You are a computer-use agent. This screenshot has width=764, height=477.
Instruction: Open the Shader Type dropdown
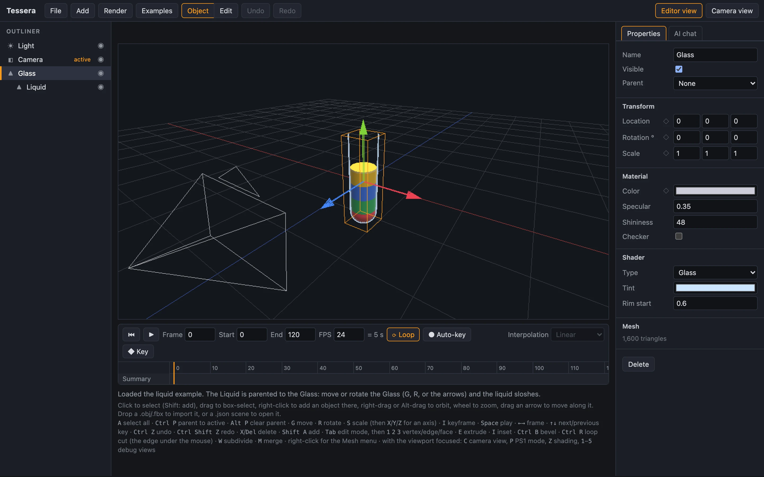click(715, 273)
